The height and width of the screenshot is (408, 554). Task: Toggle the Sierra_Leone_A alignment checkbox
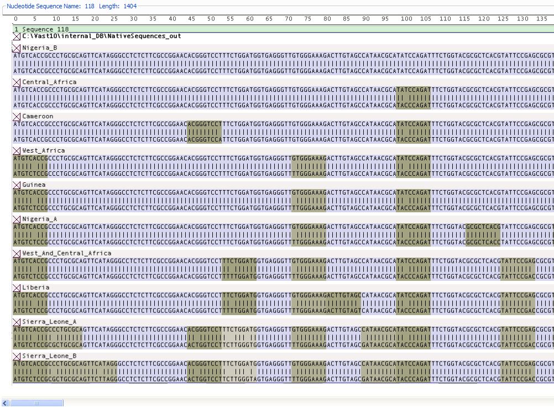[17, 322]
